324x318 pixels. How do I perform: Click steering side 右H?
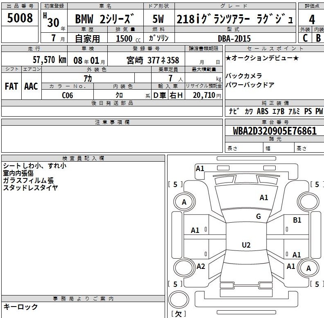click(176, 95)
